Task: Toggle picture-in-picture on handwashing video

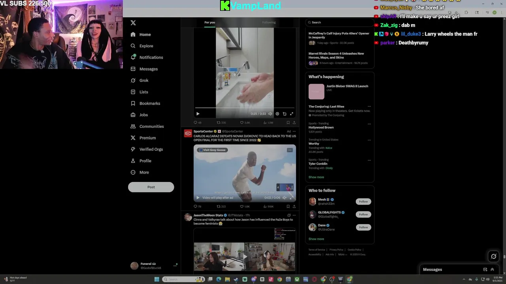Action: coord(284,114)
